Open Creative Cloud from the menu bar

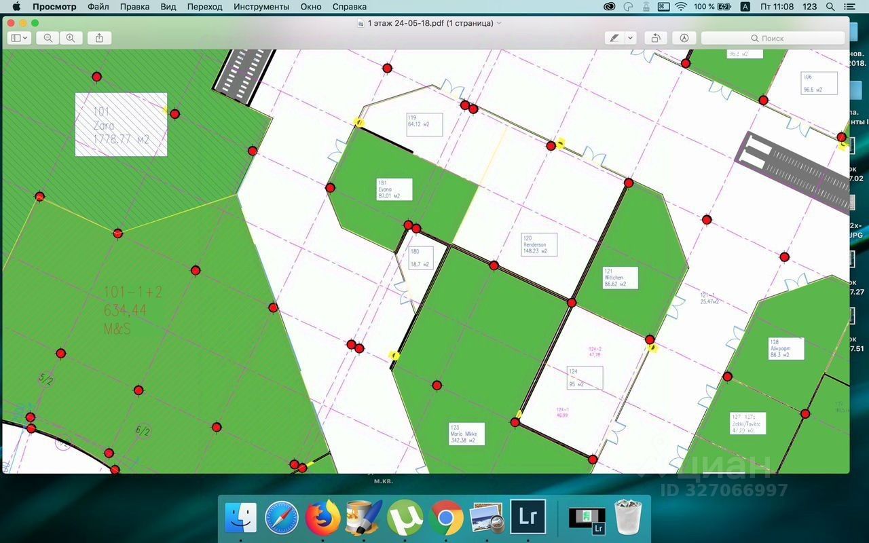(x=610, y=7)
